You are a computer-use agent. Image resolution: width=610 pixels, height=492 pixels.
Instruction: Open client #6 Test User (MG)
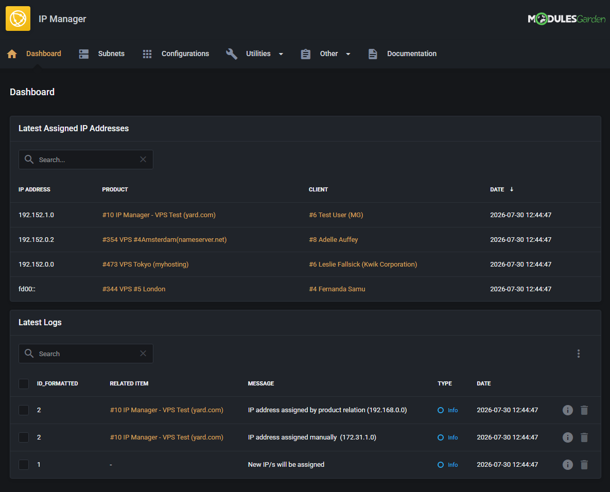[x=336, y=215]
